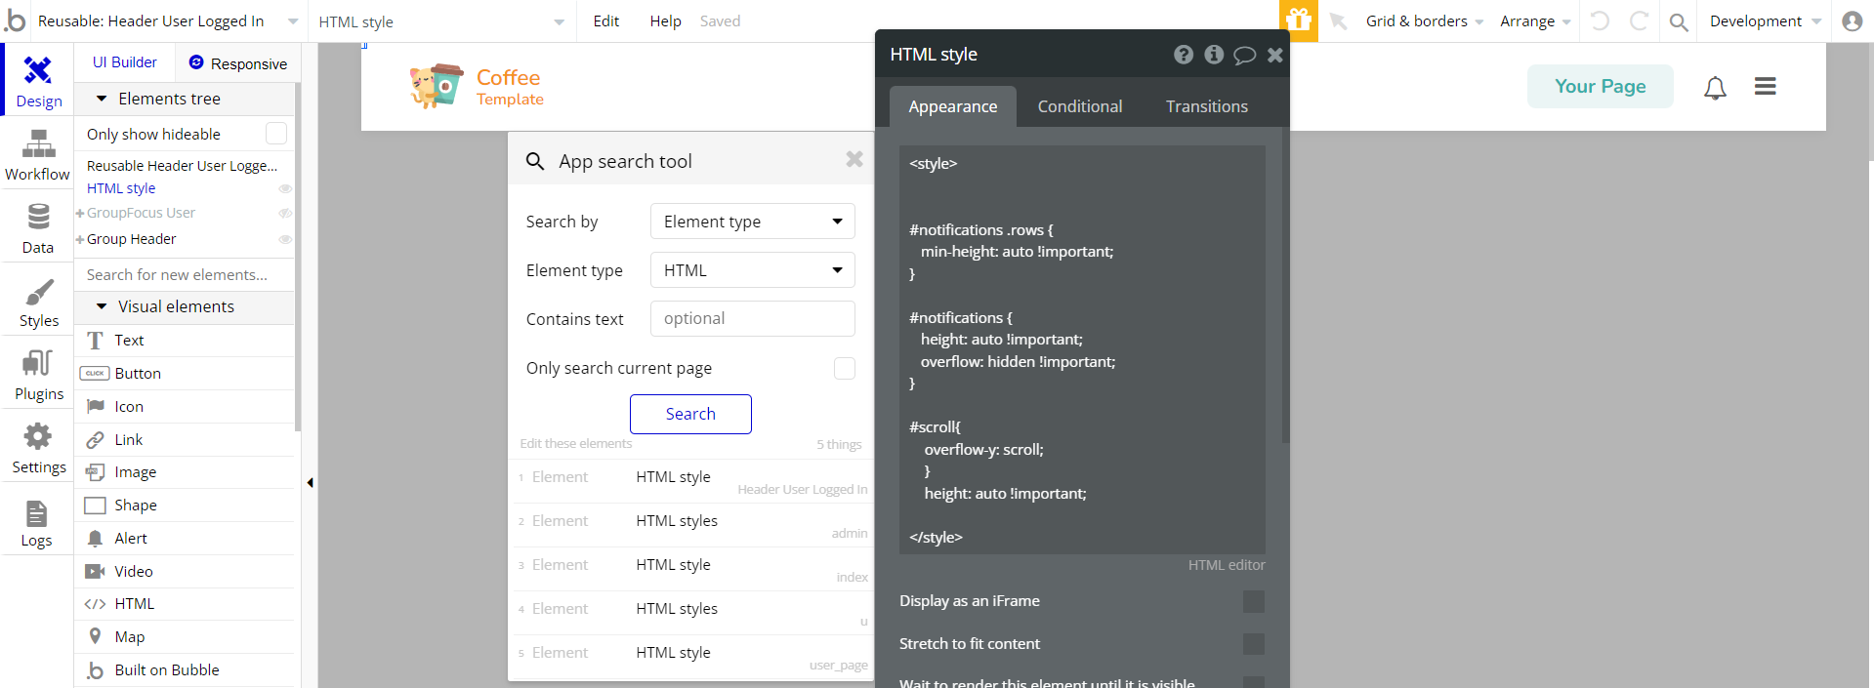This screenshot has height=688, width=1874.
Task: Open the comment bubble icon in HTML style panel
Action: [x=1244, y=56]
